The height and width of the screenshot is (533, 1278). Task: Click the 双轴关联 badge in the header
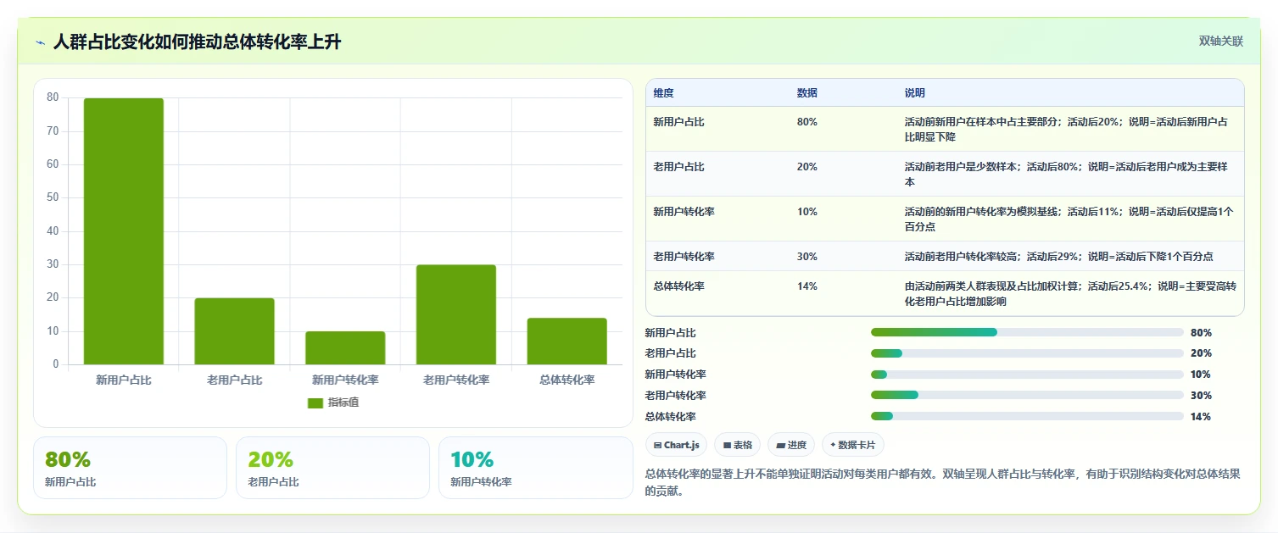[1220, 42]
